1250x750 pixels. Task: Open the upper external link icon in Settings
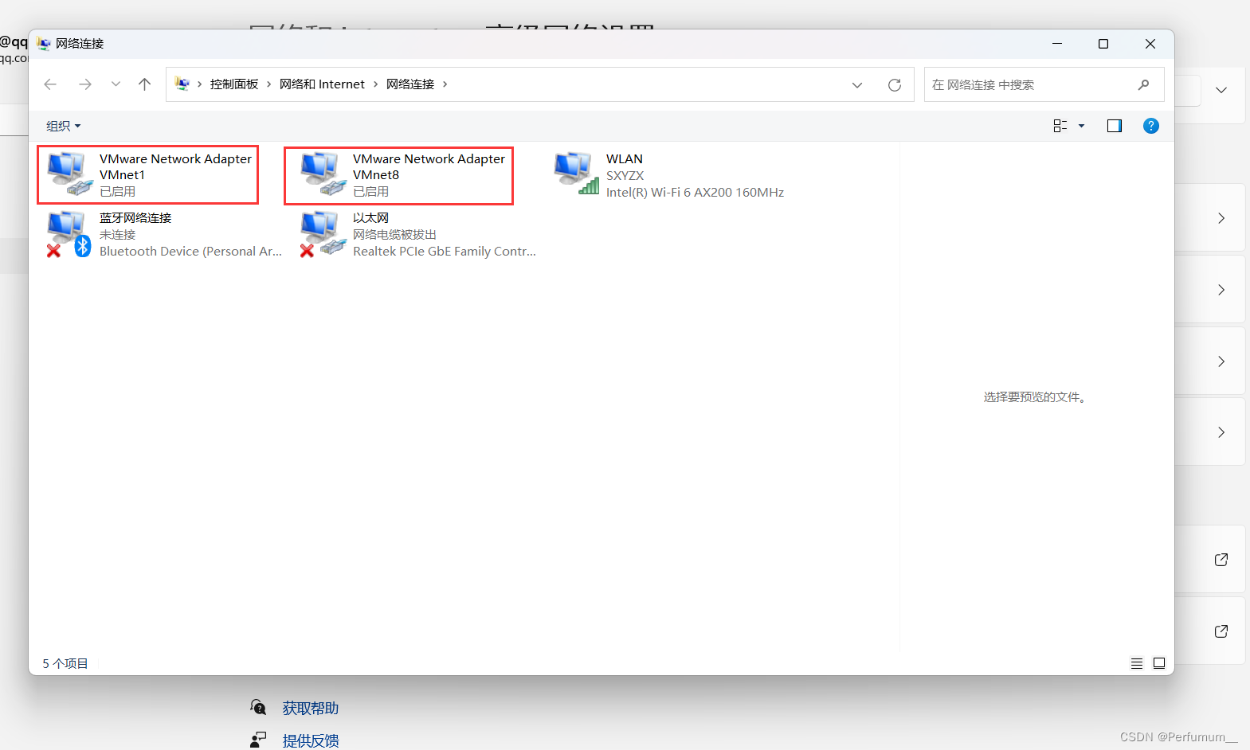tap(1221, 560)
